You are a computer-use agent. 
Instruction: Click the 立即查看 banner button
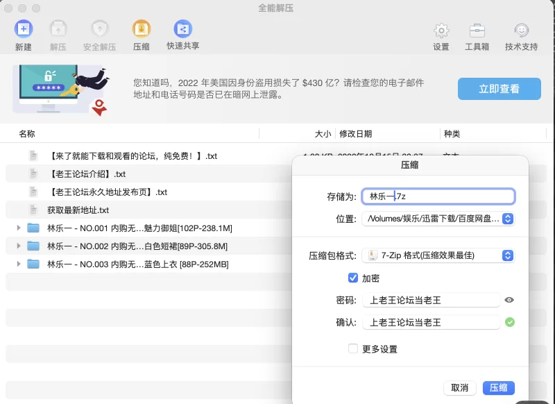(x=499, y=89)
